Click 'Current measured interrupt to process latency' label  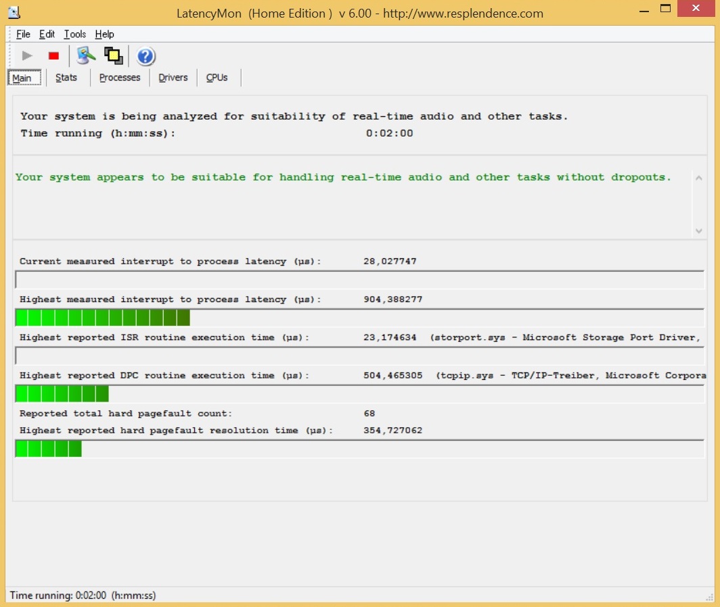point(170,261)
